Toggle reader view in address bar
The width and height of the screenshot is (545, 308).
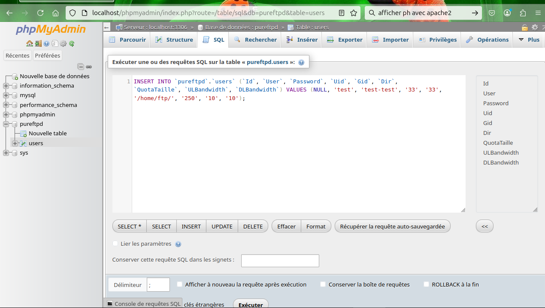point(342,13)
